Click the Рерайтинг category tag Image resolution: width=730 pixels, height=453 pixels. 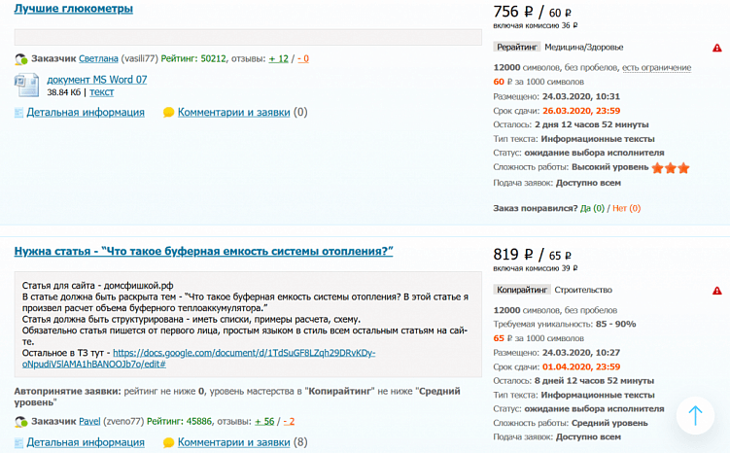[517, 47]
